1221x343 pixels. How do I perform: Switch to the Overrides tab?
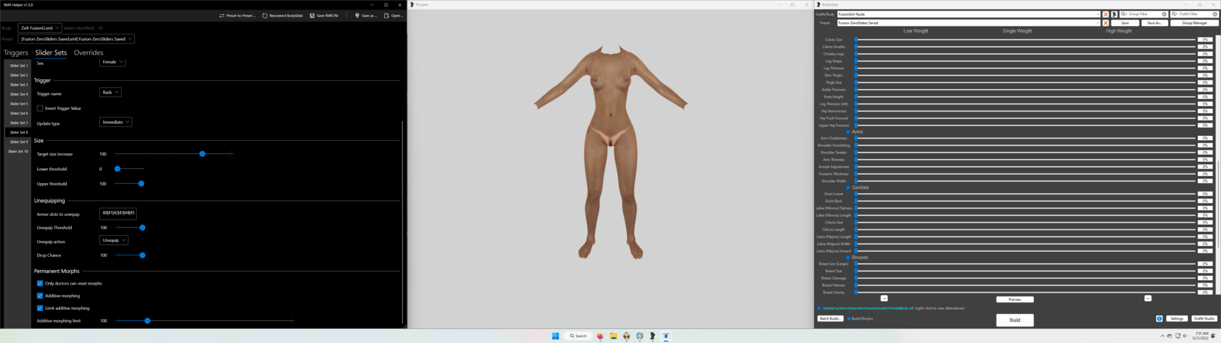(88, 53)
